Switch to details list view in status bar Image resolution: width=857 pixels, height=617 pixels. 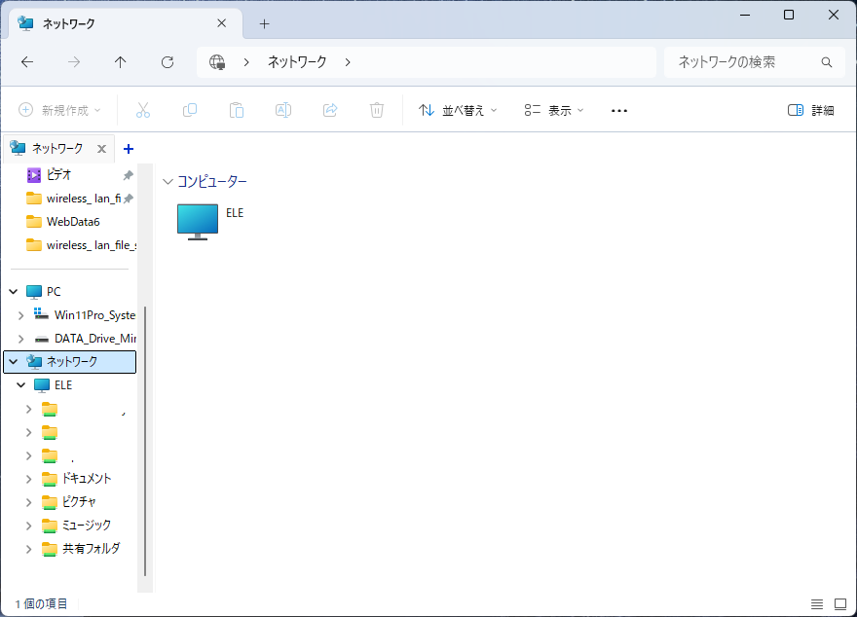[817, 604]
